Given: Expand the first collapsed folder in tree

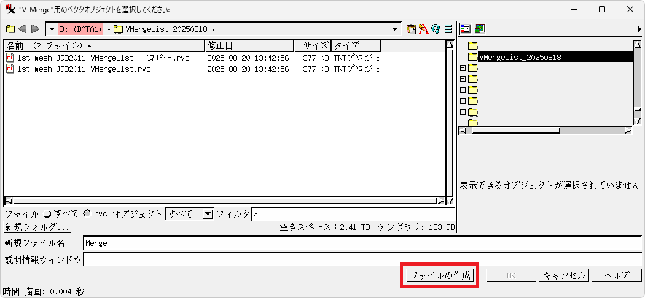Looking at the screenshot, I should pos(463,68).
